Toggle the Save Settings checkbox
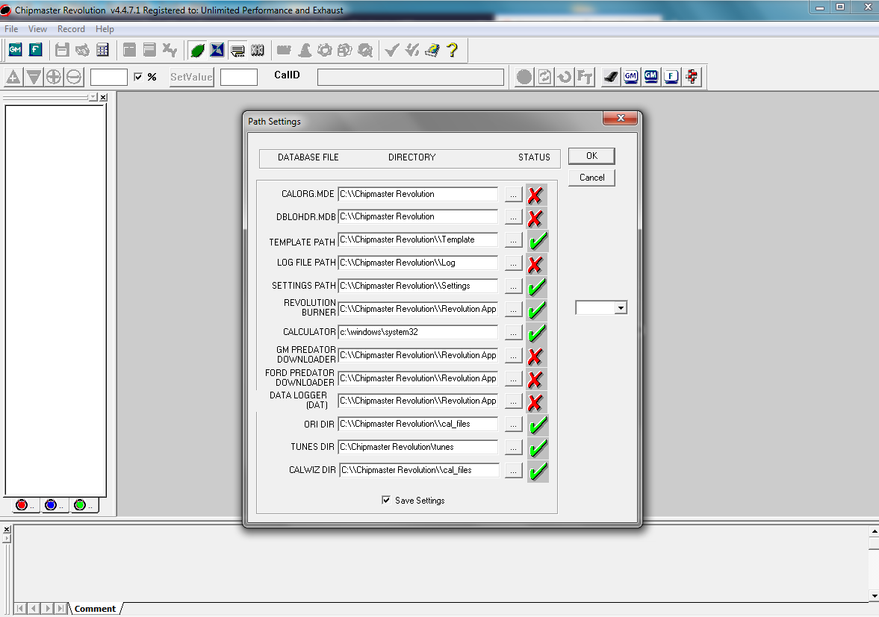The height and width of the screenshot is (617, 879). click(385, 500)
